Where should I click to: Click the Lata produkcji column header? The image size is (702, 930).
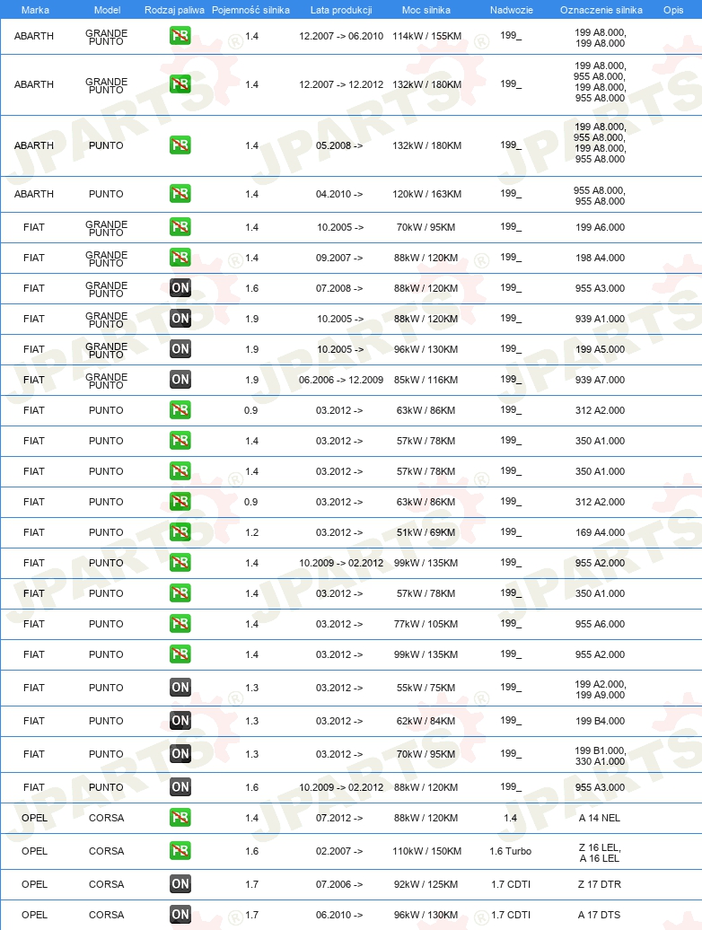point(341,10)
